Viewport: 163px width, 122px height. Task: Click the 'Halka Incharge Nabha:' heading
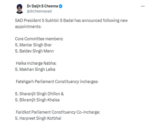pyautogui.click(x=36, y=63)
